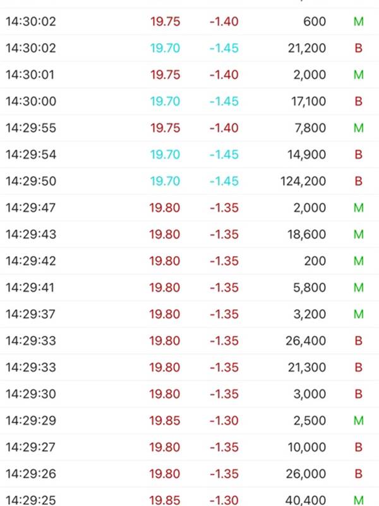
Task: Tap the B marker on the 14:29:50 row
Action: click(358, 181)
